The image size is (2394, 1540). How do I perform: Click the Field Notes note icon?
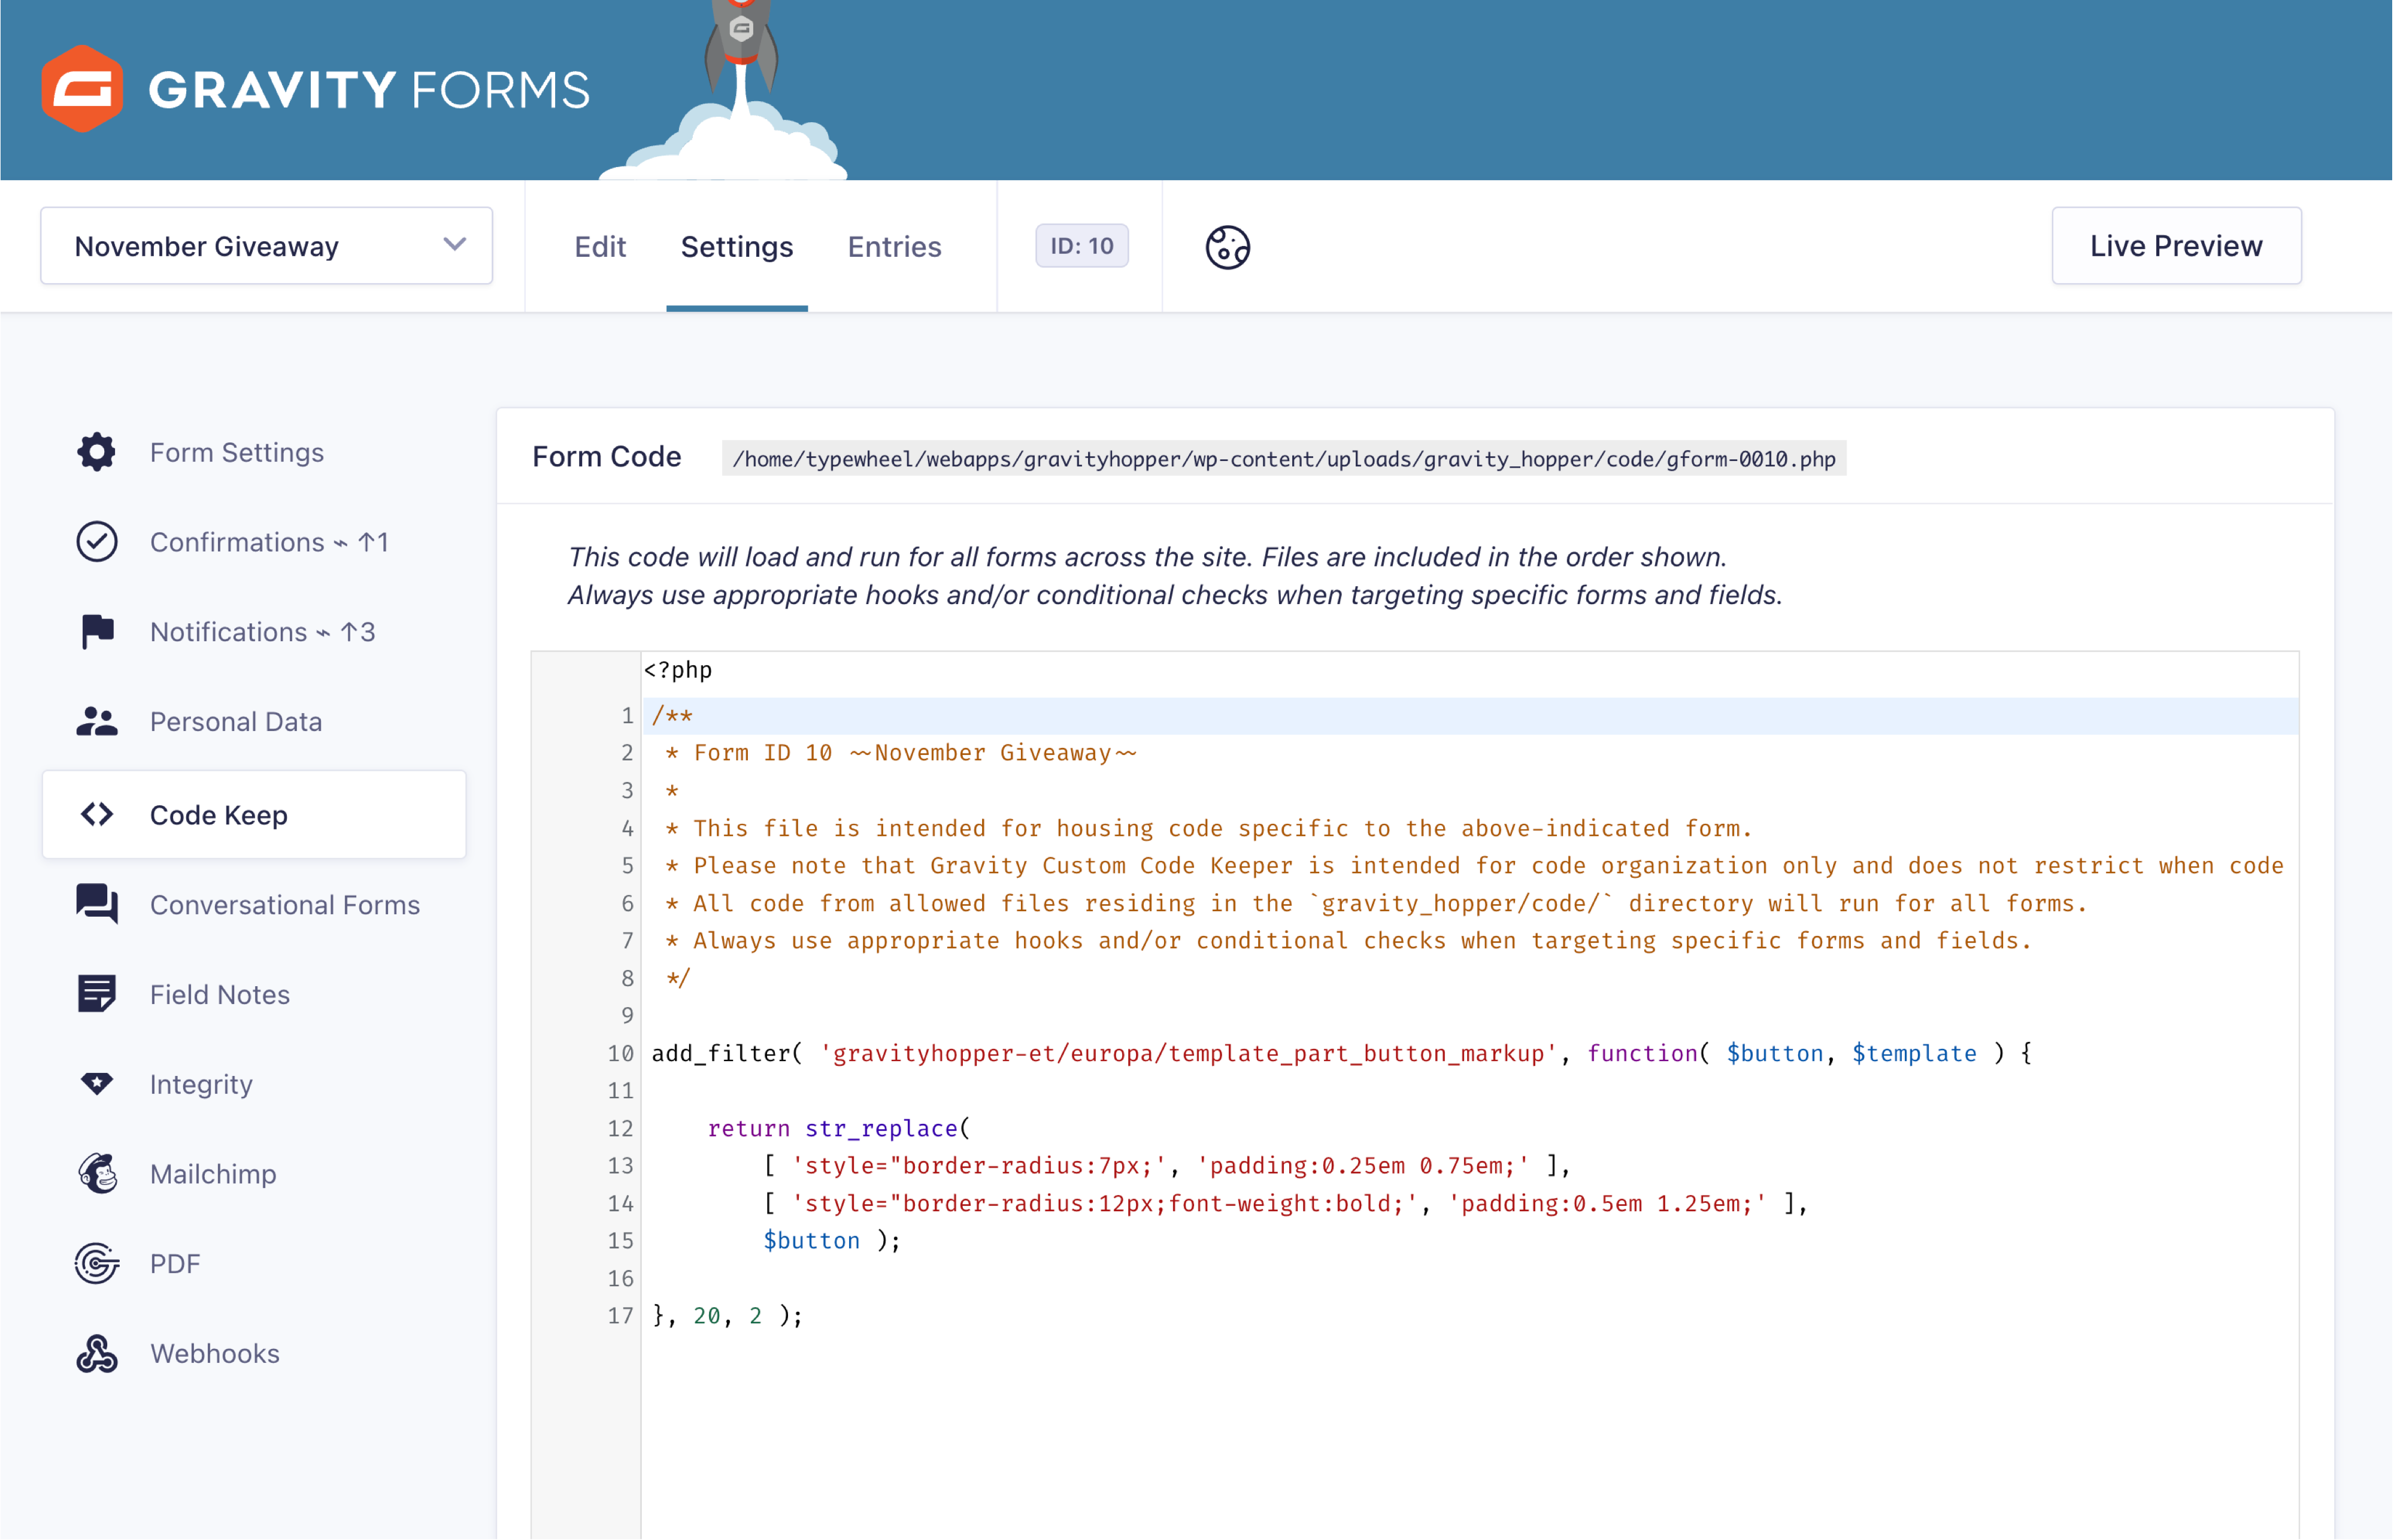coord(97,994)
